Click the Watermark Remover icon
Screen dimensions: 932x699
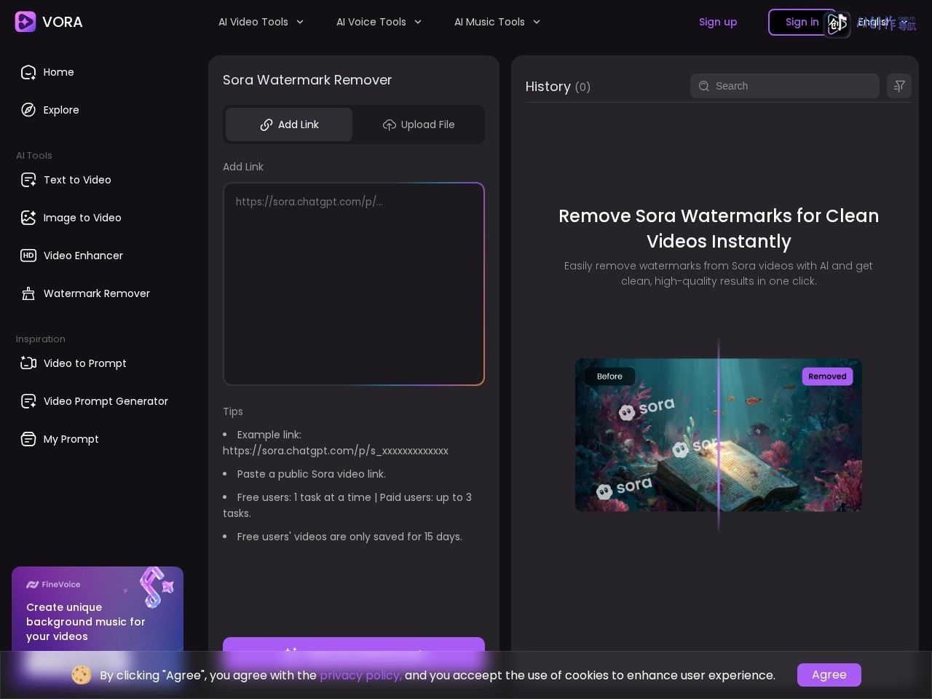28,293
